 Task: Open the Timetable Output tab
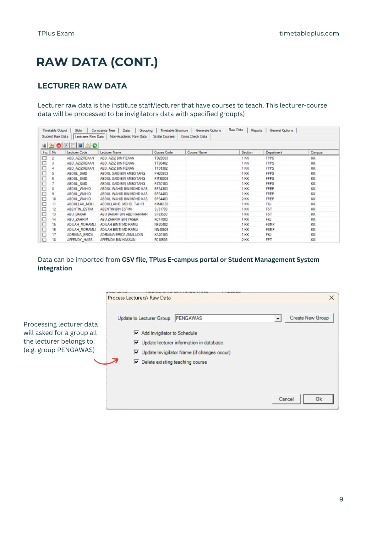pos(55,130)
